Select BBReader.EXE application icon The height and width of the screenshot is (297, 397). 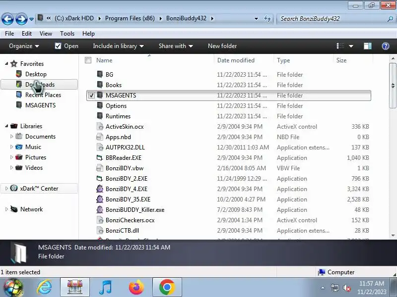point(100,157)
